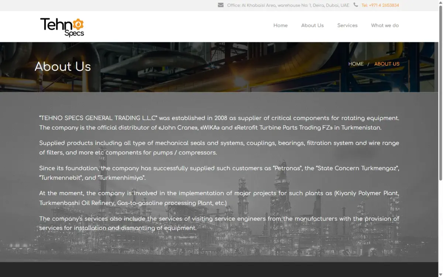This screenshot has height=277, width=443.
Task: Click the large About Us page heading
Action: coord(63,66)
